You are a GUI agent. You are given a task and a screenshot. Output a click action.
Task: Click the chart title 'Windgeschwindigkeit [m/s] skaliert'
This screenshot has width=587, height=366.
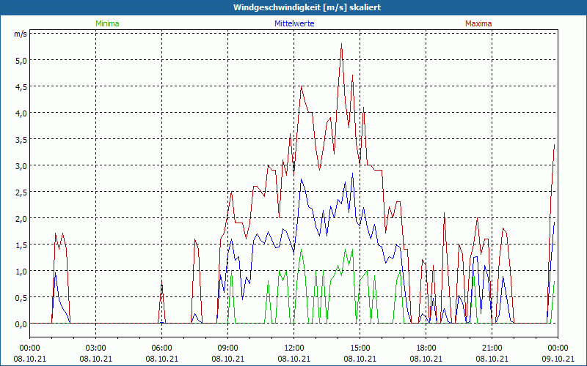(307, 7)
